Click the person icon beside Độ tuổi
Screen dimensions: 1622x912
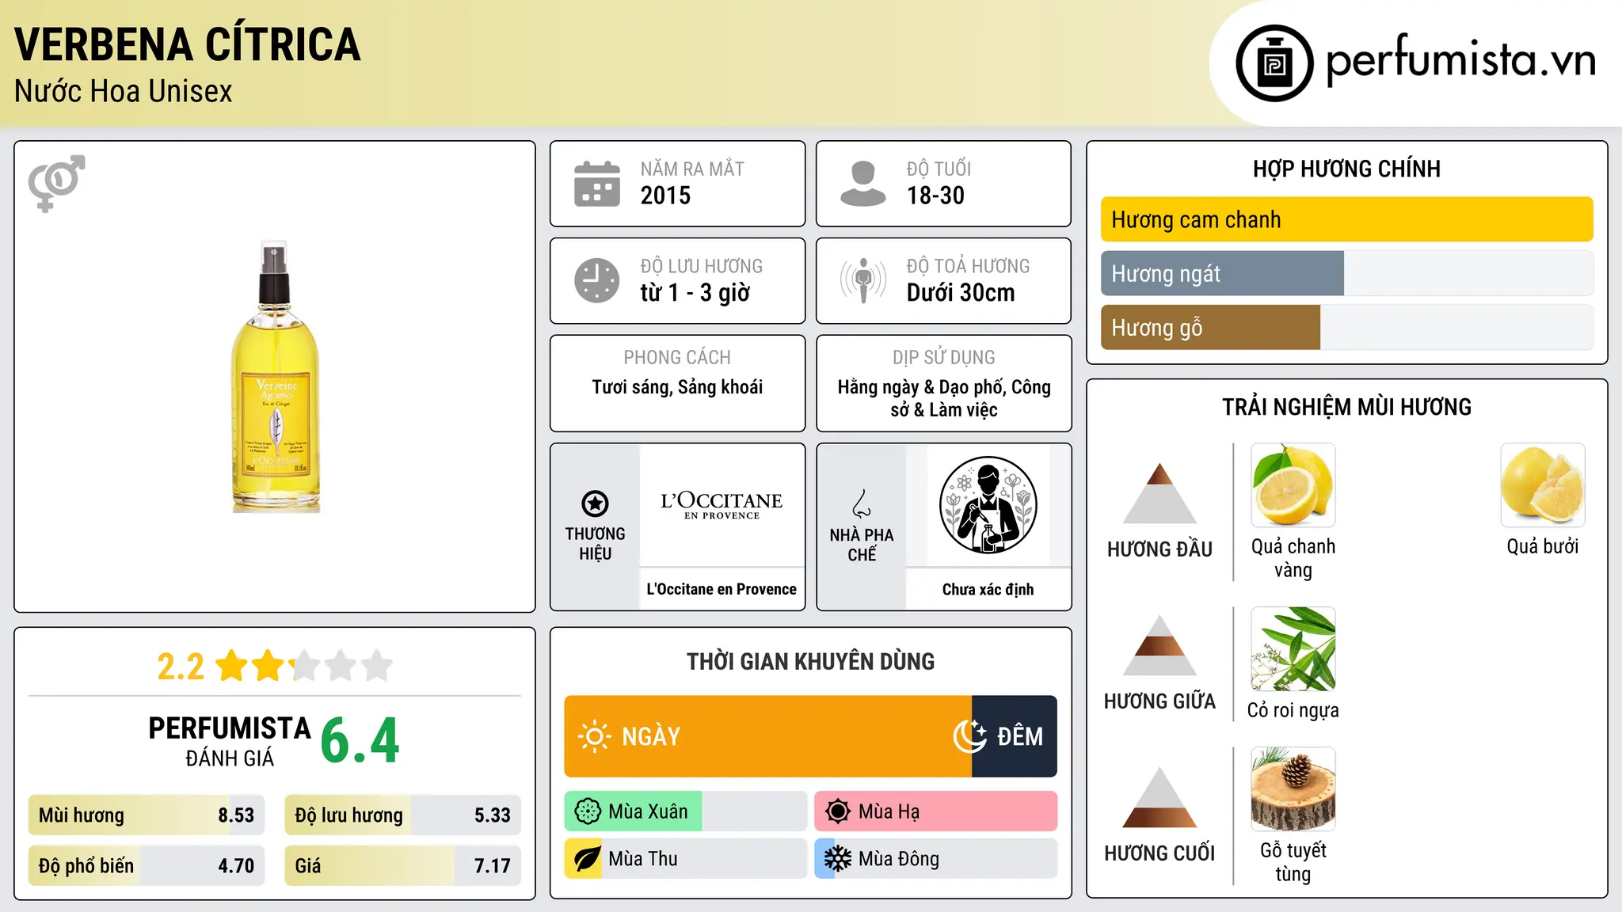862,184
